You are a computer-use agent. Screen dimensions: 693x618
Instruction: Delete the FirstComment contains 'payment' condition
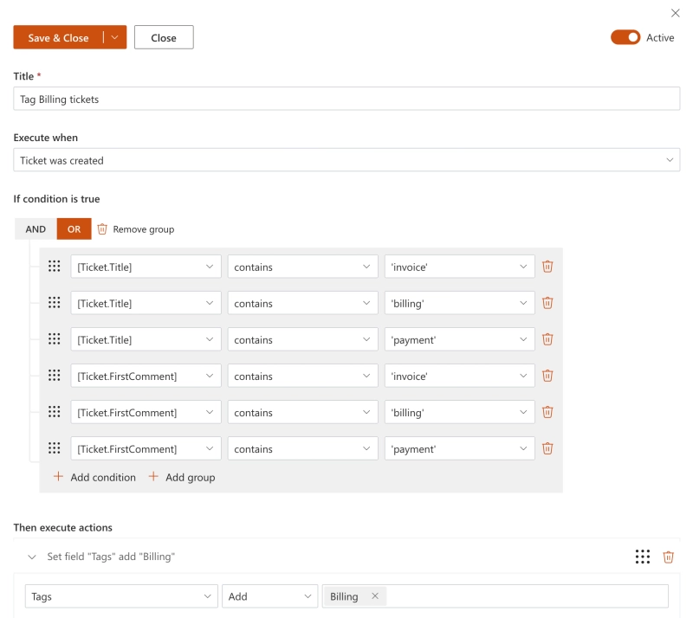pos(547,448)
